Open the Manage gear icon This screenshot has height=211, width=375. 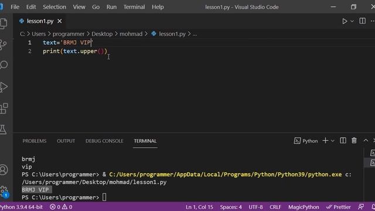coord(4,192)
